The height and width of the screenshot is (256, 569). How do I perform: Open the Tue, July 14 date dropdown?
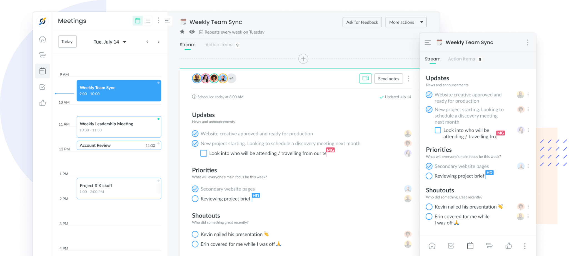coord(110,42)
